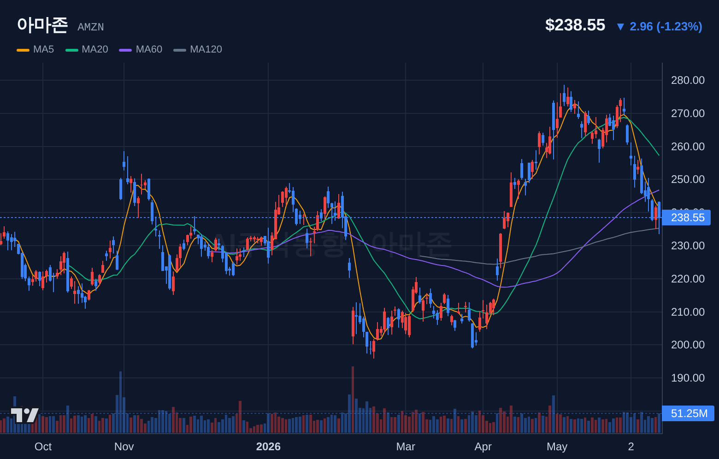Click the 270.00 price axis label
Image resolution: width=719 pixels, height=459 pixels.
(x=688, y=113)
